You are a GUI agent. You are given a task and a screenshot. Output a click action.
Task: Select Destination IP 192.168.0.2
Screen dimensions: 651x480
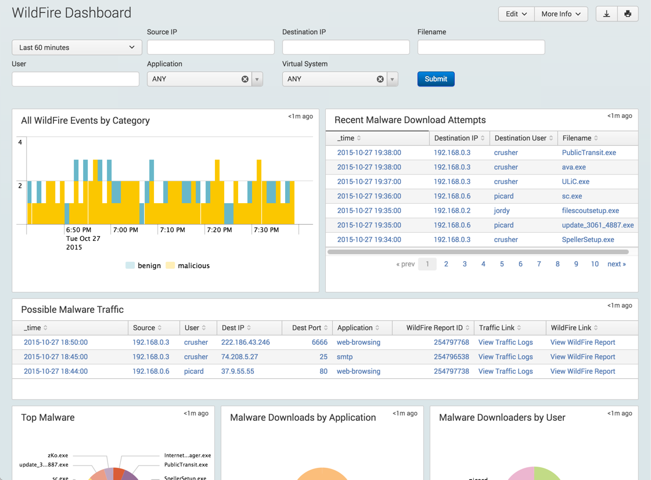(452, 211)
